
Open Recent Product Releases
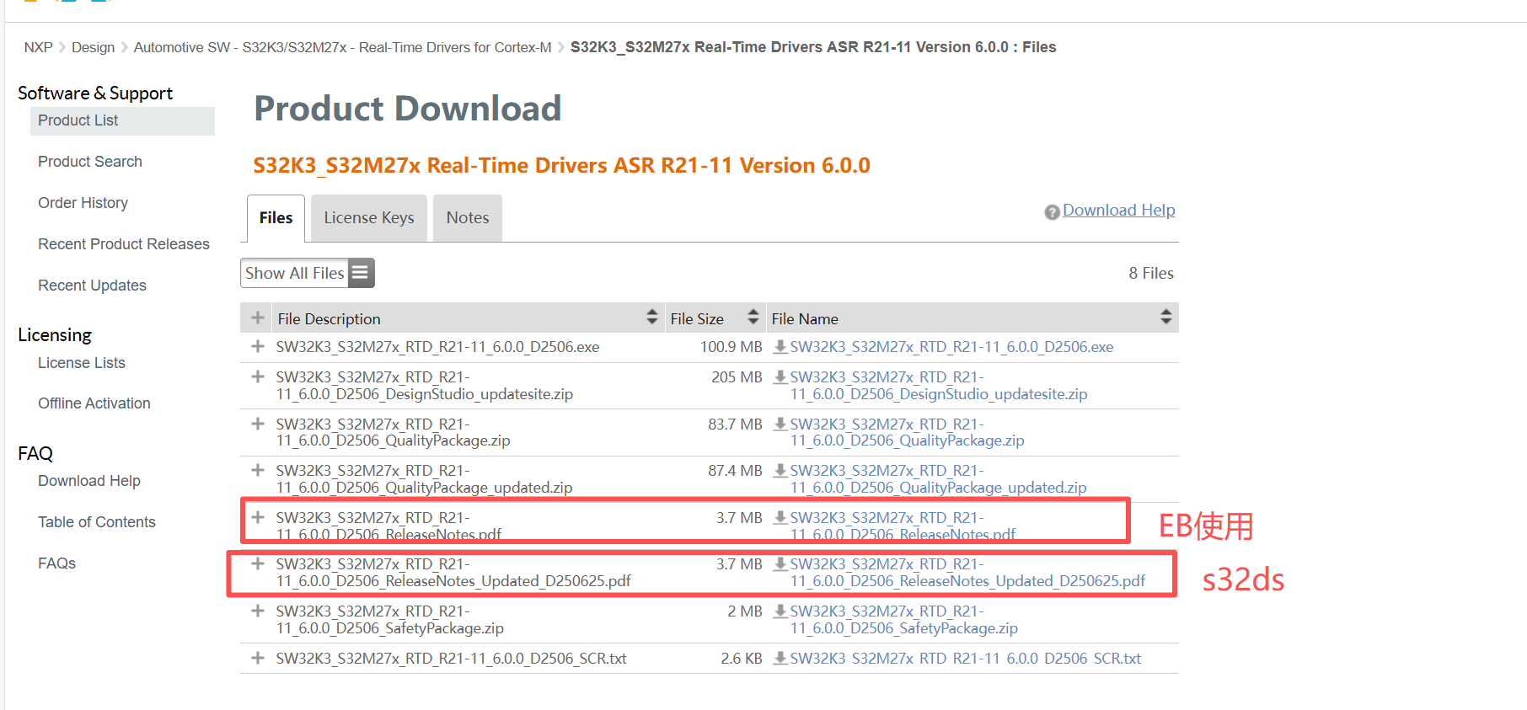coord(124,244)
